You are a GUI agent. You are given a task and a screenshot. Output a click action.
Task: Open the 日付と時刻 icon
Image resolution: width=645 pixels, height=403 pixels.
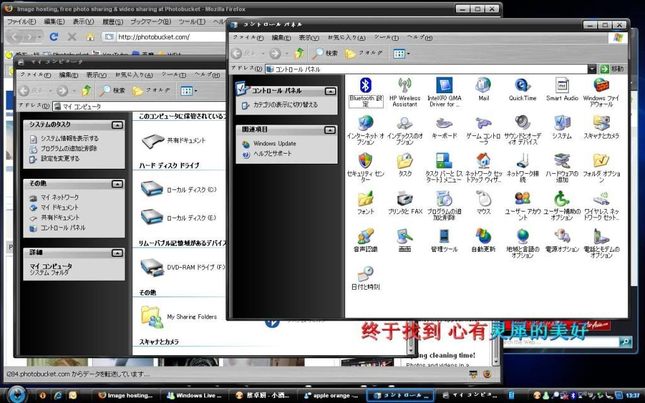click(x=365, y=274)
